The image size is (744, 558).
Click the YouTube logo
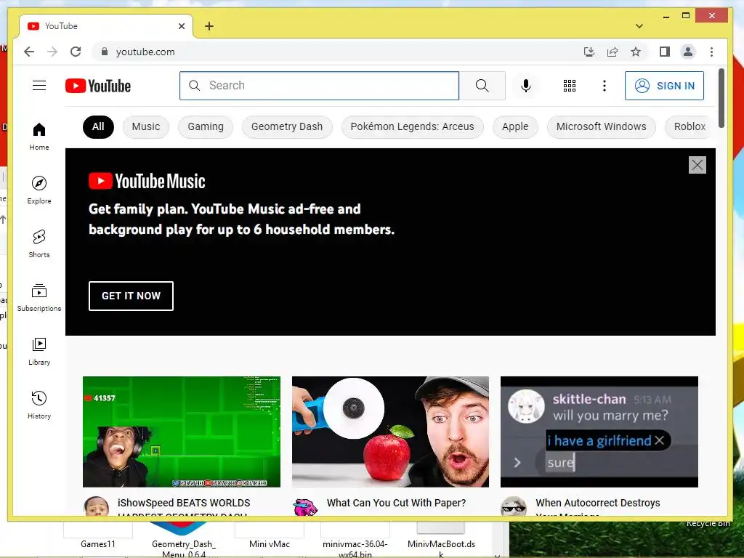(98, 86)
